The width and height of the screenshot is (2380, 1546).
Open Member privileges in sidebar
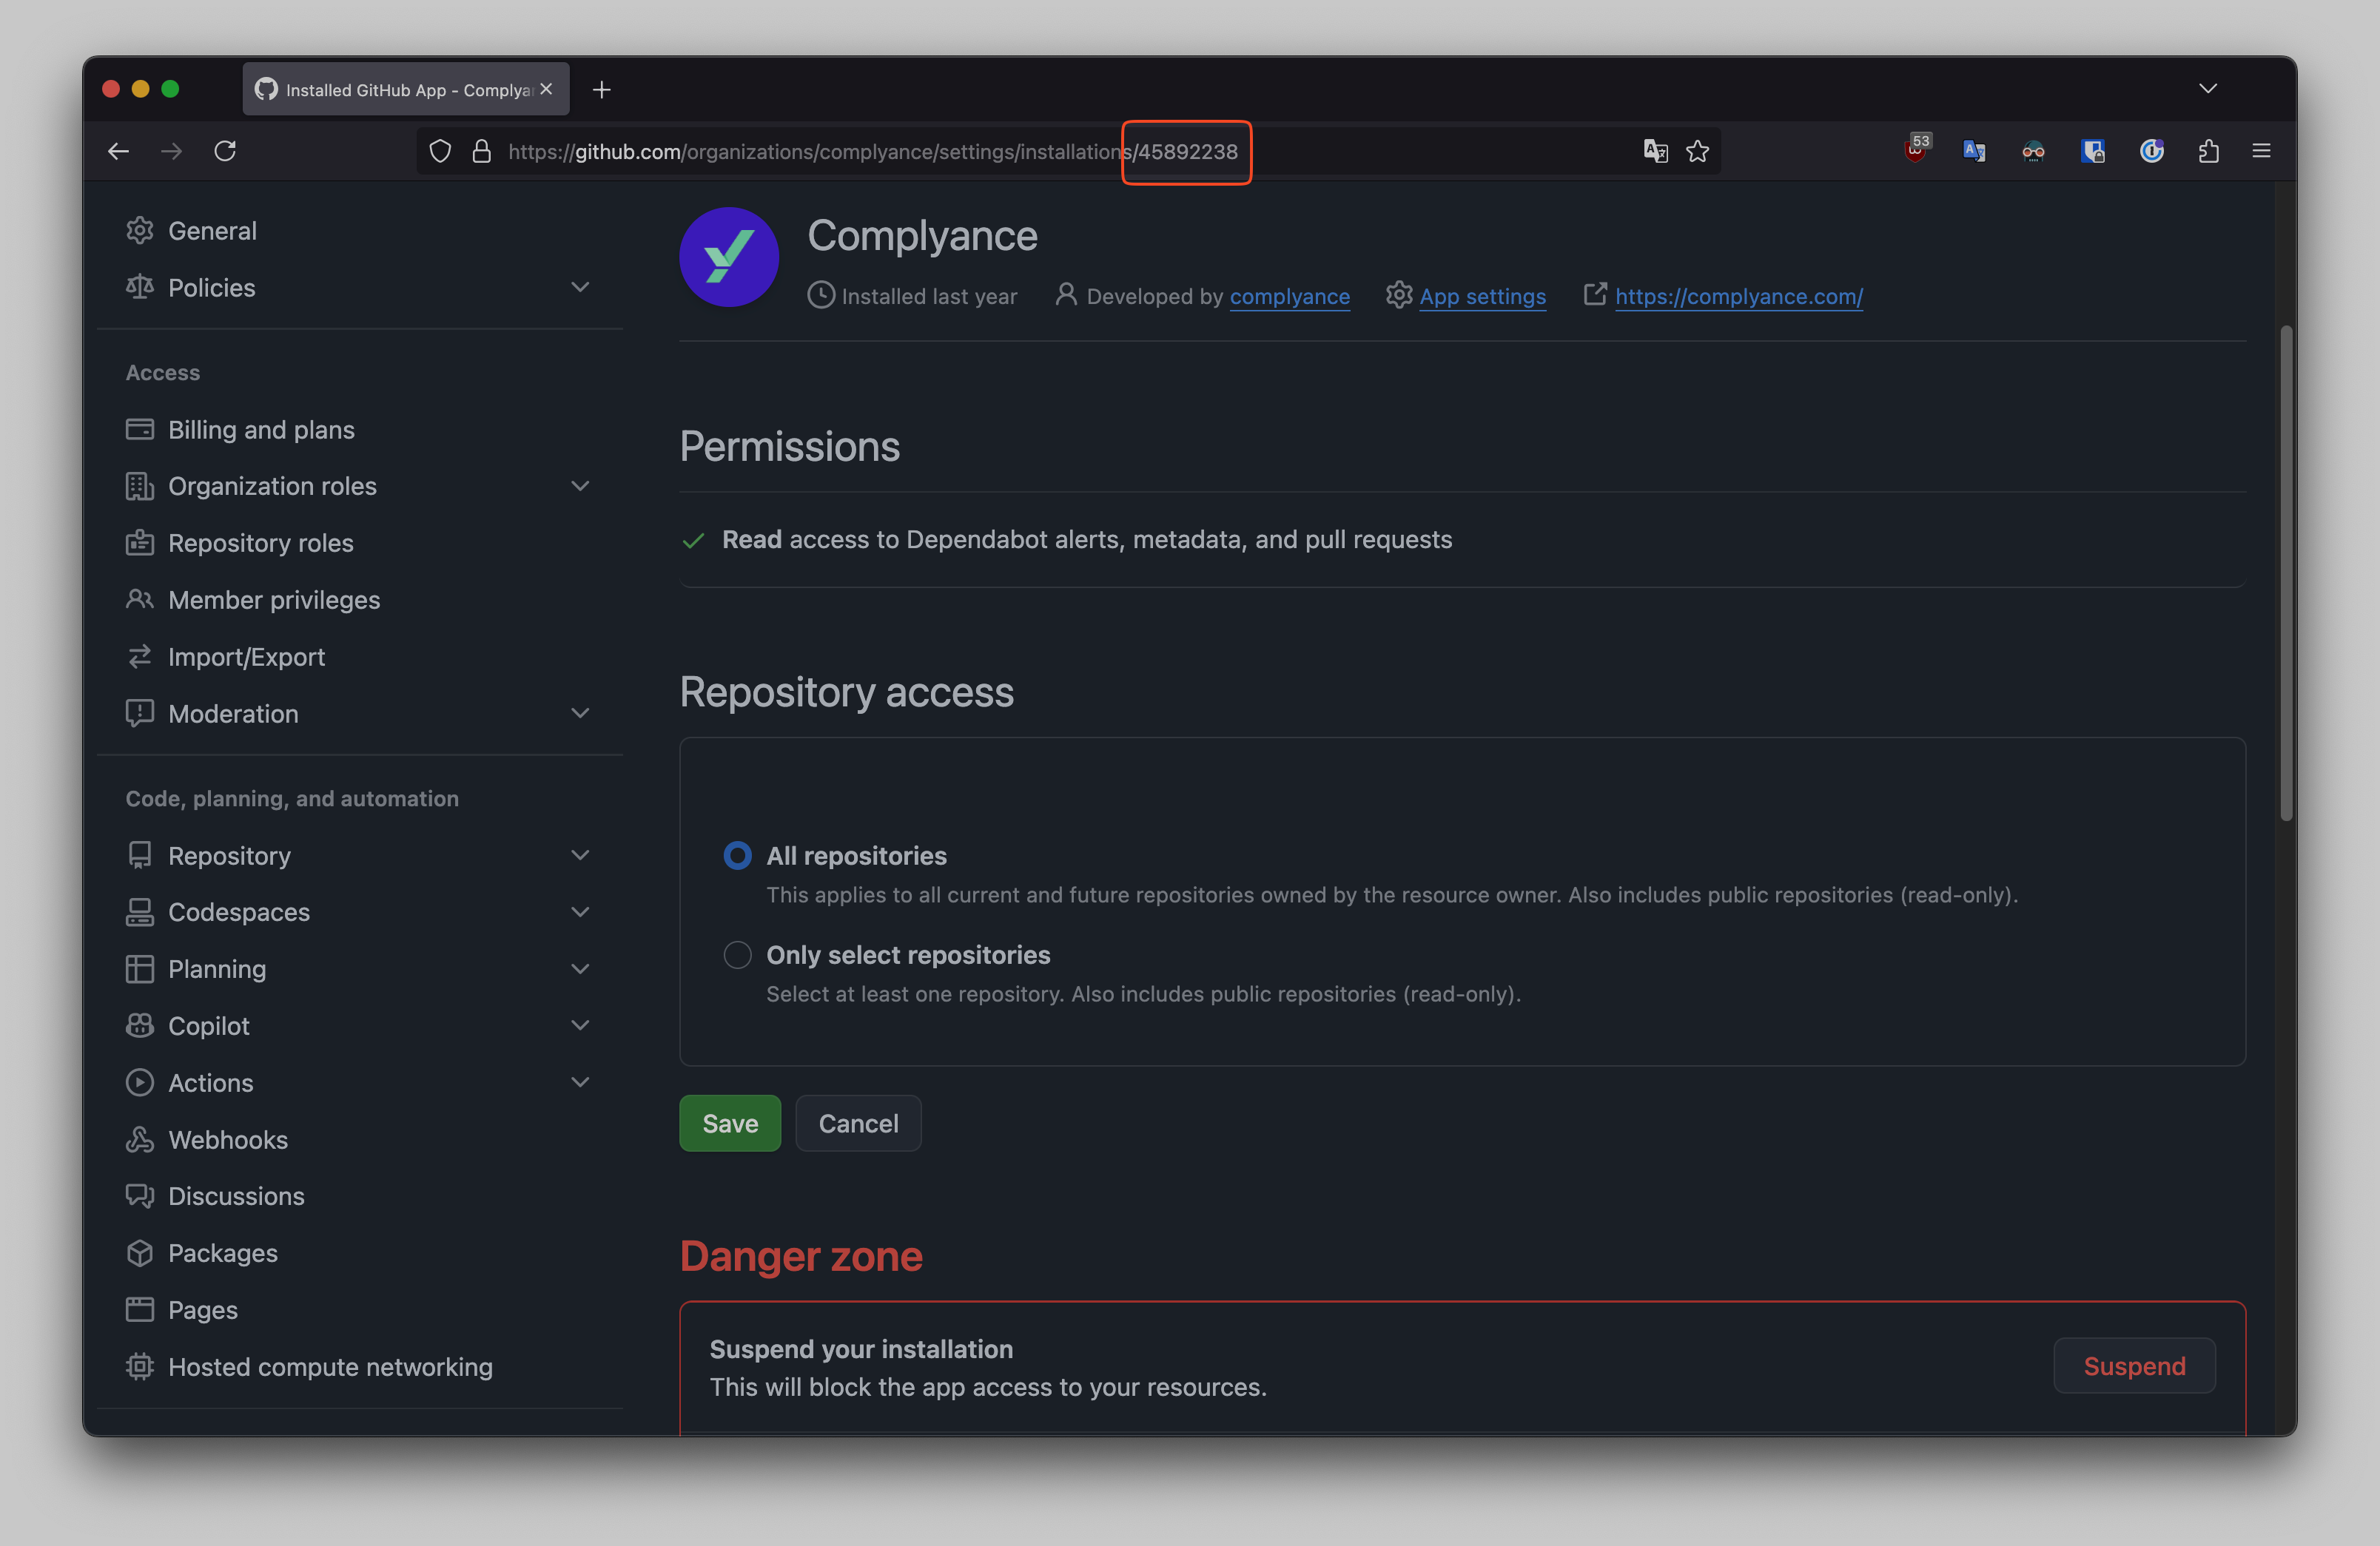pyautogui.click(x=274, y=600)
